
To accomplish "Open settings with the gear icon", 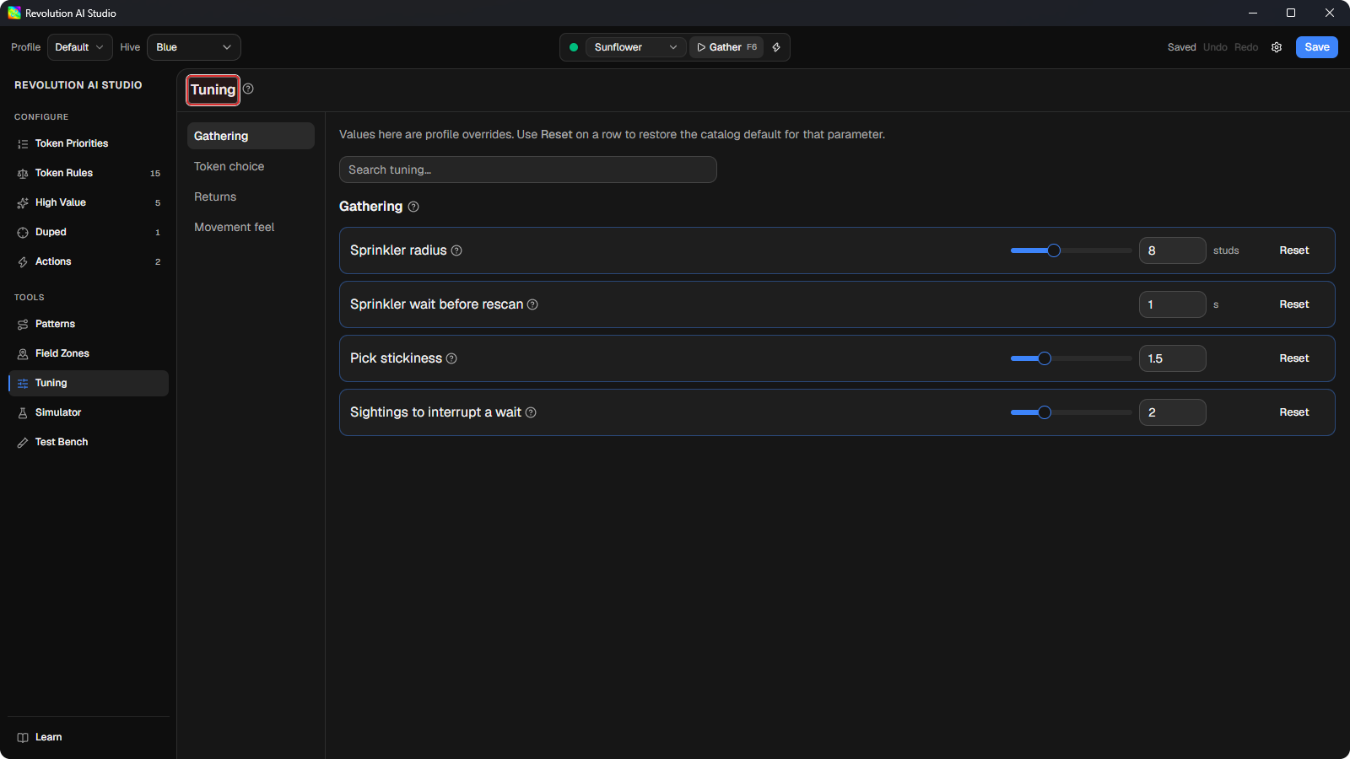I will click(1277, 47).
